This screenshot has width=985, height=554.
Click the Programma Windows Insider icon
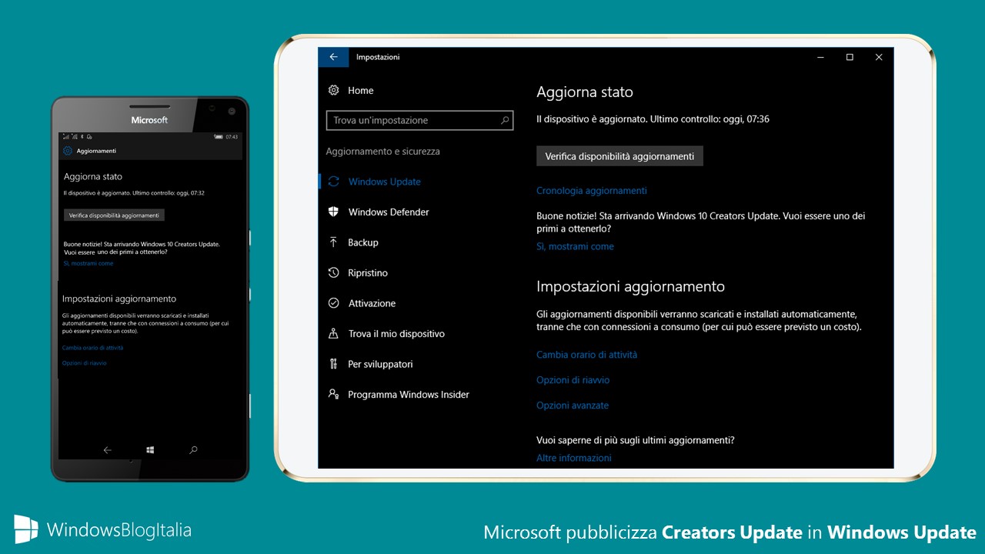[x=333, y=394]
